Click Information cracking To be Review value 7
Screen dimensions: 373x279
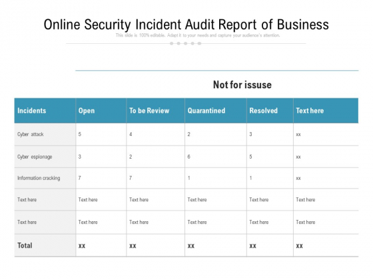(x=131, y=178)
